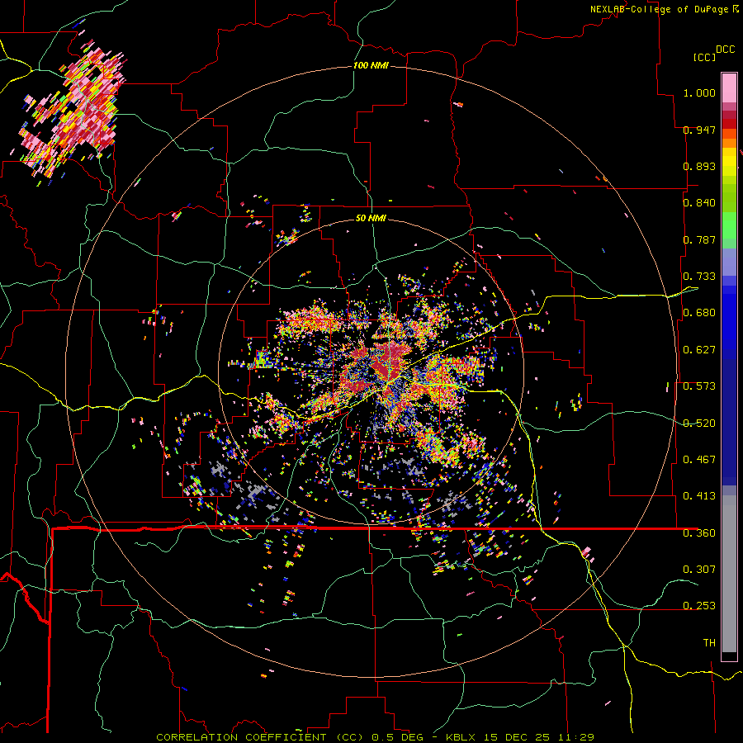Select the 0.947 scale value
Viewport: 743px width, 743px height.
pos(699,130)
